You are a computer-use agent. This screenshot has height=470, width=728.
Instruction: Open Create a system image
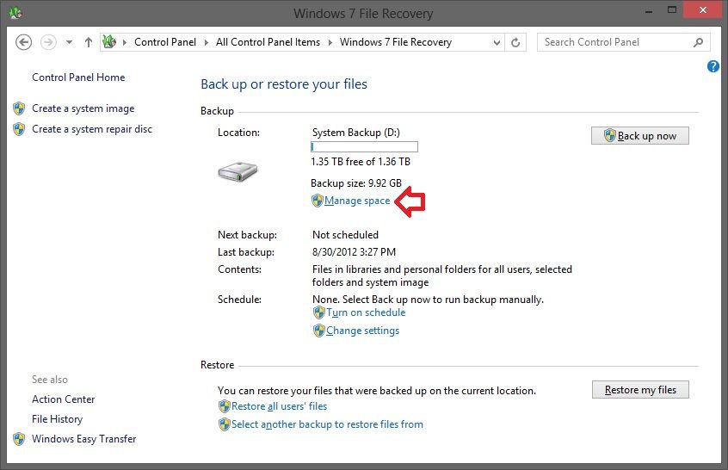coord(83,108)
